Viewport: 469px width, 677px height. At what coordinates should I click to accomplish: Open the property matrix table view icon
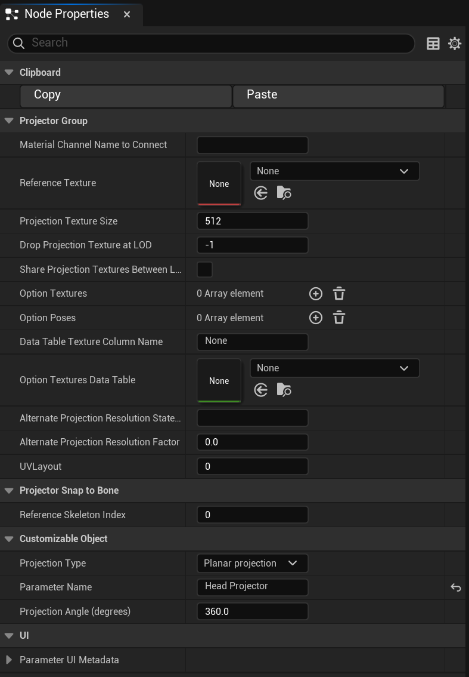click(433, 44)
